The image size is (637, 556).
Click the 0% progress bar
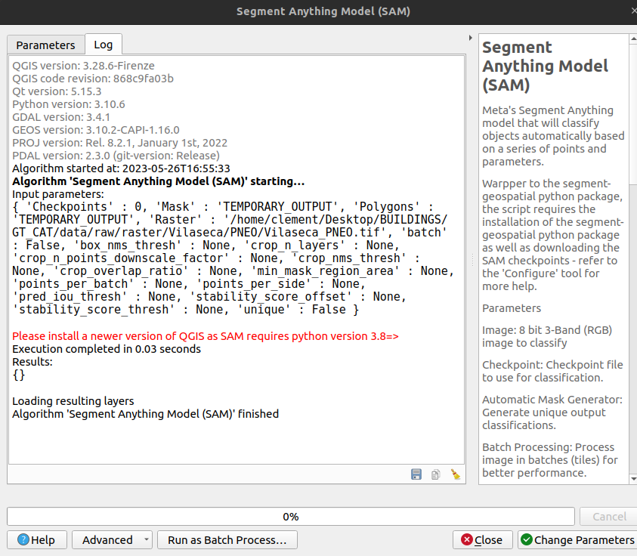click(290, 516)
